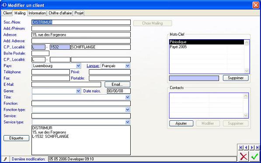
Task: Click the Privé phone input field
Action: tap(110, 72)
